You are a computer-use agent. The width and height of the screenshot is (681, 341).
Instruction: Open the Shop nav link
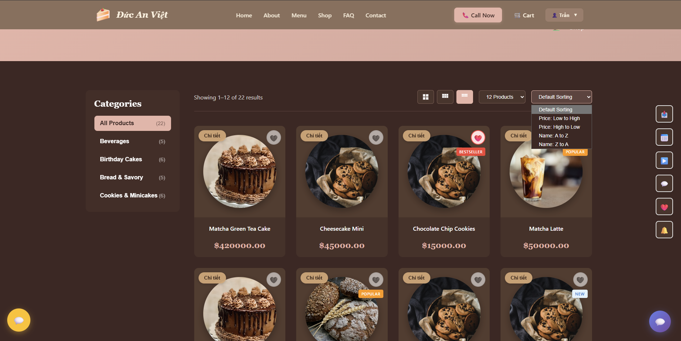pyautogui.click(x=325, y=15)
